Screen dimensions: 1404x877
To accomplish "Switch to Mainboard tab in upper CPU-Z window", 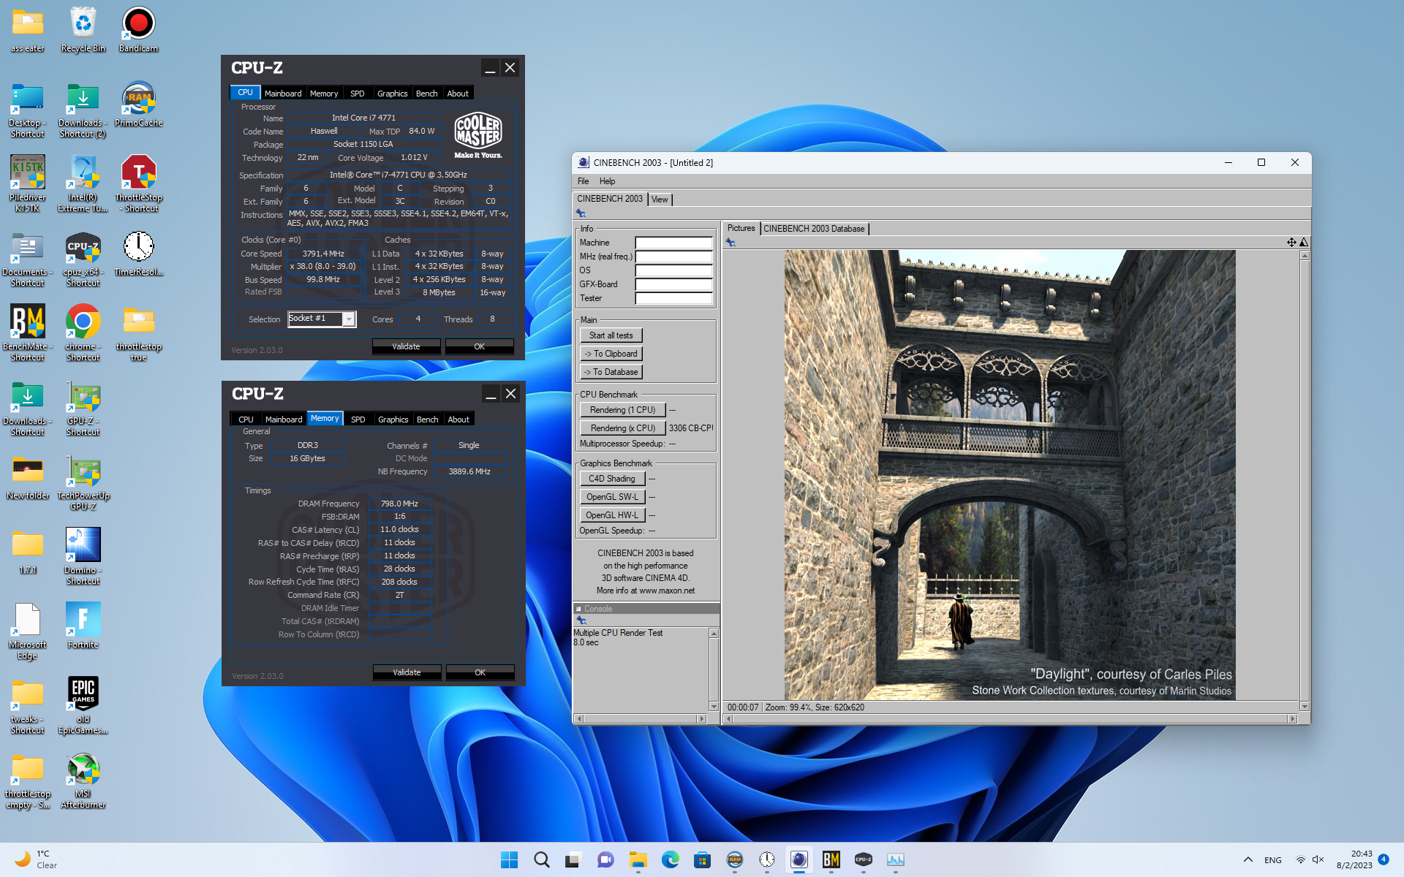I will tap(283, 94).
